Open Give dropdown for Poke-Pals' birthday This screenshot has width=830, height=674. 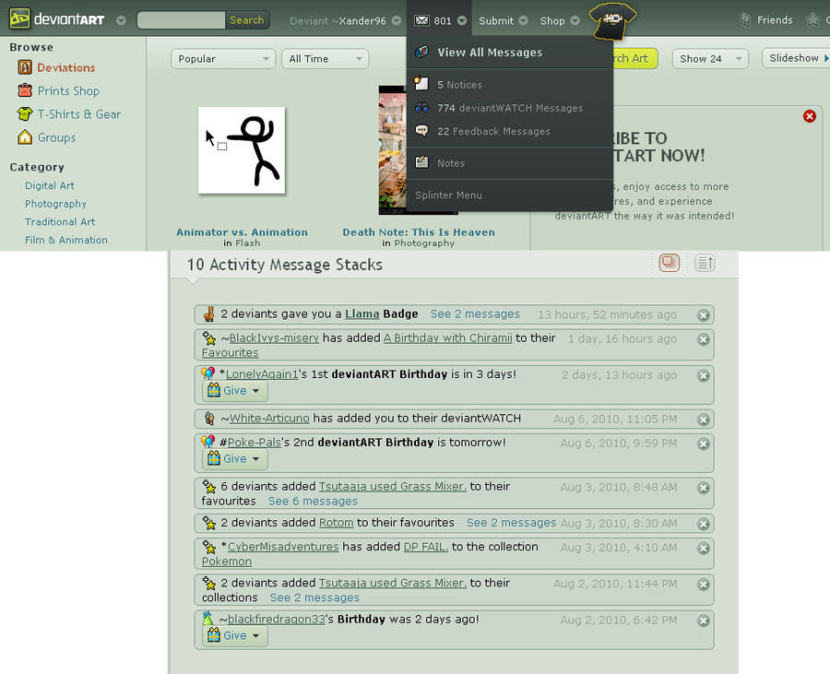[235, 458]
